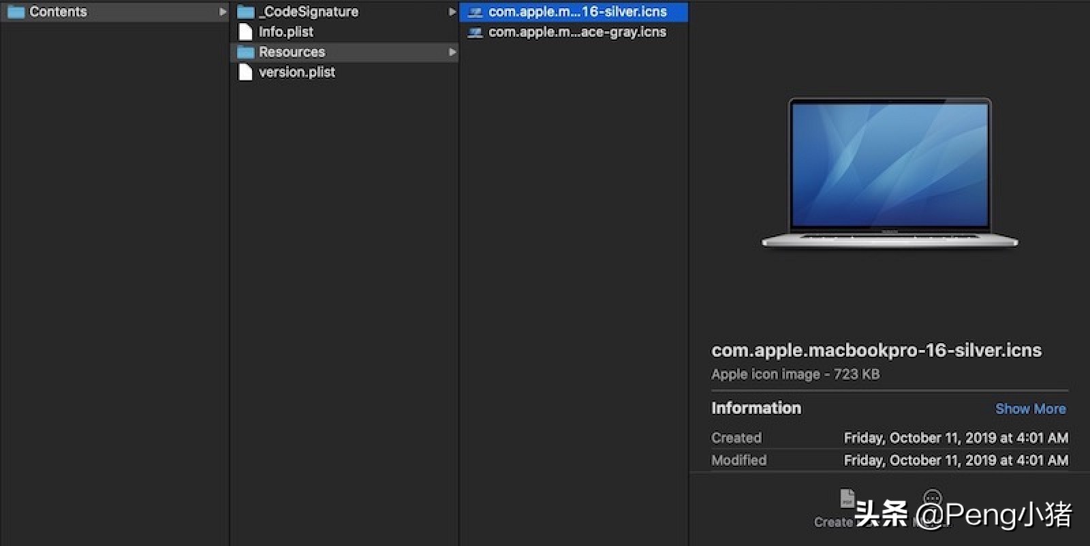Screen dimensions: 1090x546
Task: Click the Created date value
Action: click(x=956, y=438)
